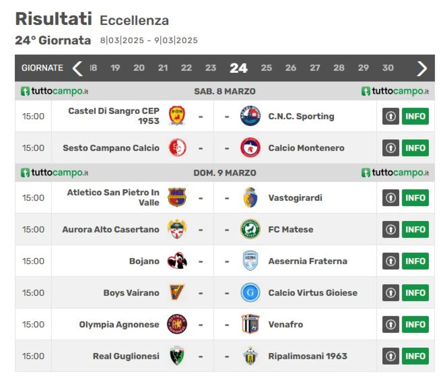Show next giornate with right chevron
Viewport: 443px width, 380px height.
click(422, 68)
